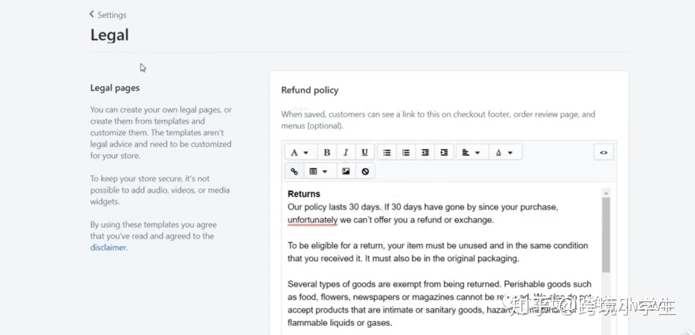Image resolution: width=695 pixels, height=335 pixels.
Task: Click the underlined word unfortunately
Action: (313, 219)
